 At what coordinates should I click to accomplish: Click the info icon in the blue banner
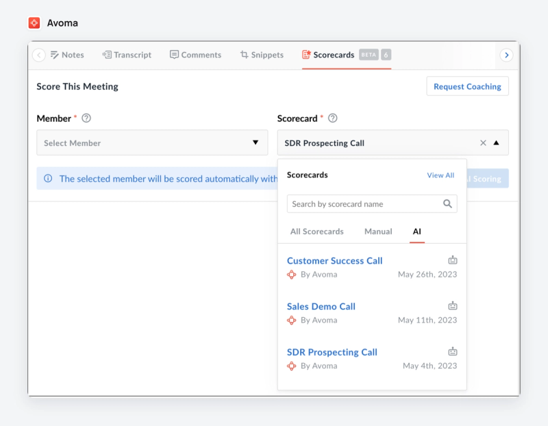[x=48, y=179]
